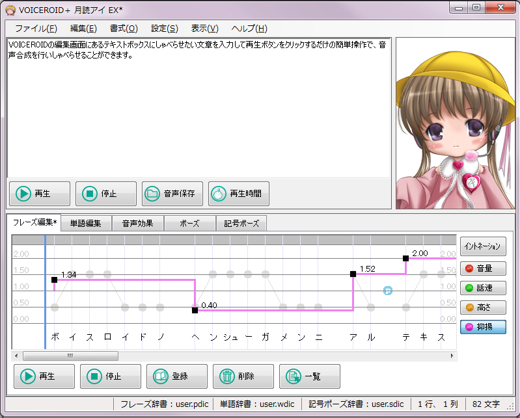520x418 pixels.
Task: Click the 再生時間 playback time button
Action: pos(238,194)
